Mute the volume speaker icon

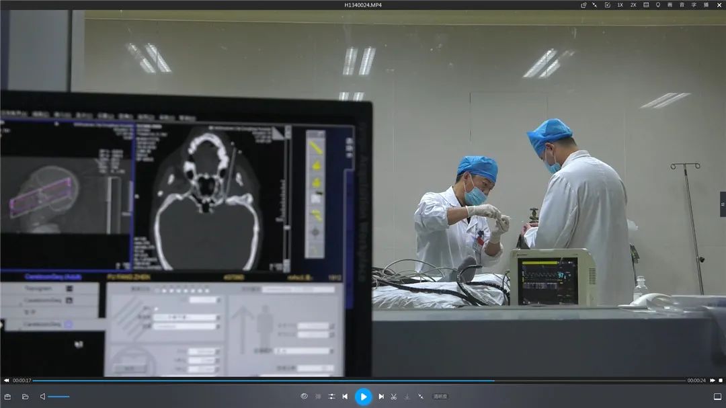coord(42,397)
